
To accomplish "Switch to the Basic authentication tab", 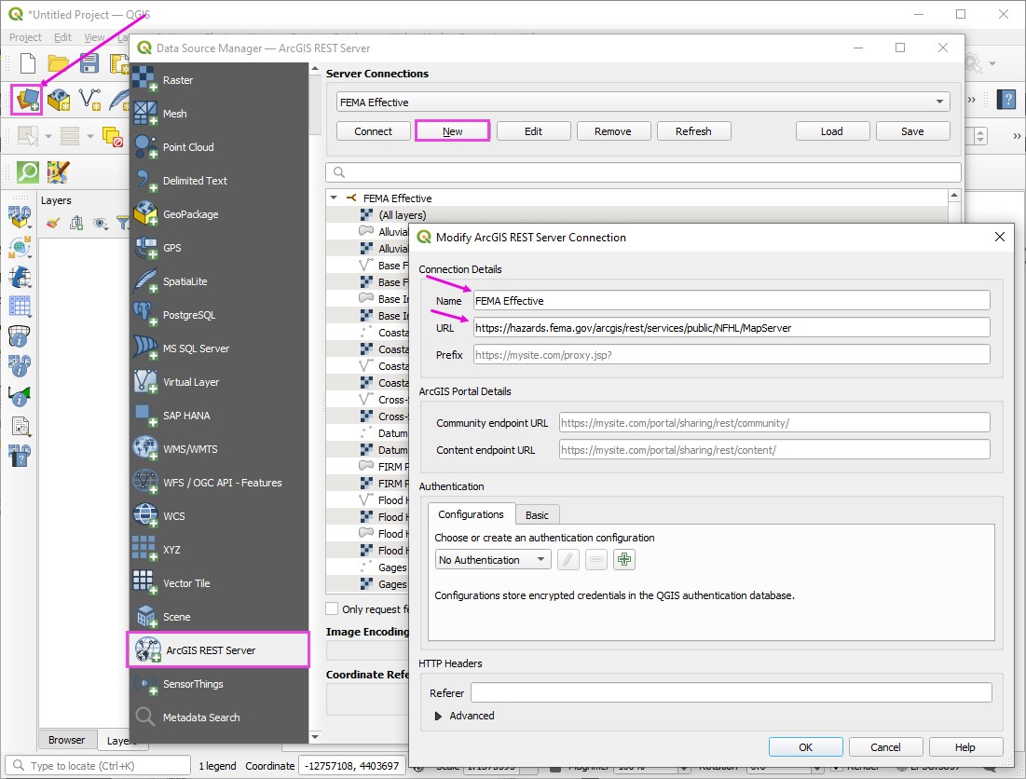I will [x=537, y=515].
